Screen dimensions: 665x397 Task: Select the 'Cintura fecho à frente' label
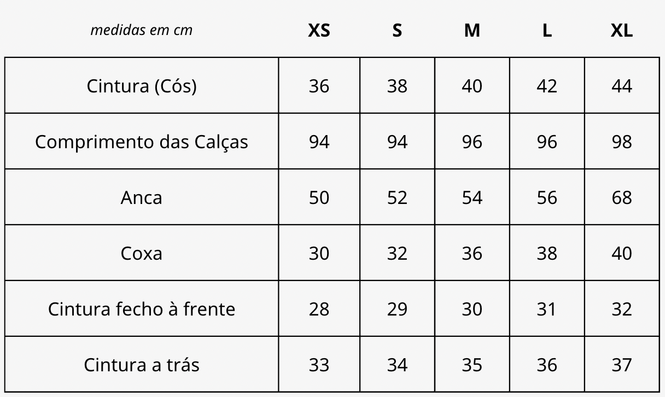pyautogui.click(x=142, y=309)
